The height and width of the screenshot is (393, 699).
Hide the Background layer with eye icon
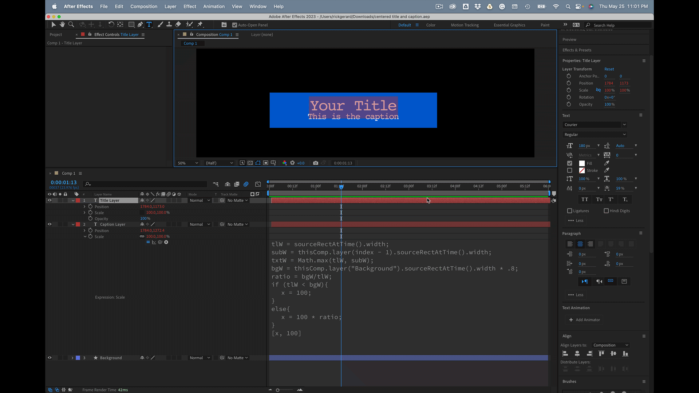(x=50, y=358)
